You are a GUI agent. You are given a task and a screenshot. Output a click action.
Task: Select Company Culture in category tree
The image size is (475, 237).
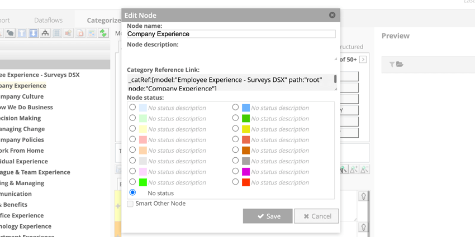[22, 96]
